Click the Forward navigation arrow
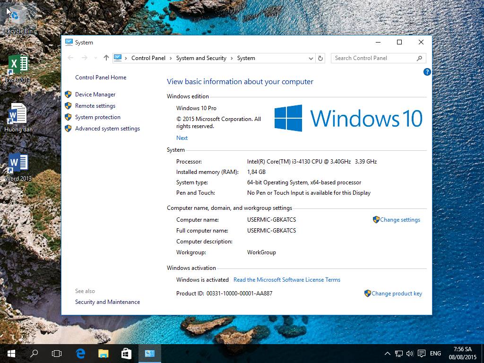 tap(84, 58)
